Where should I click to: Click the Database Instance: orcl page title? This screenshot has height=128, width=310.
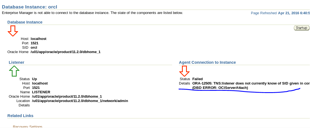click(x=30, y=7)
